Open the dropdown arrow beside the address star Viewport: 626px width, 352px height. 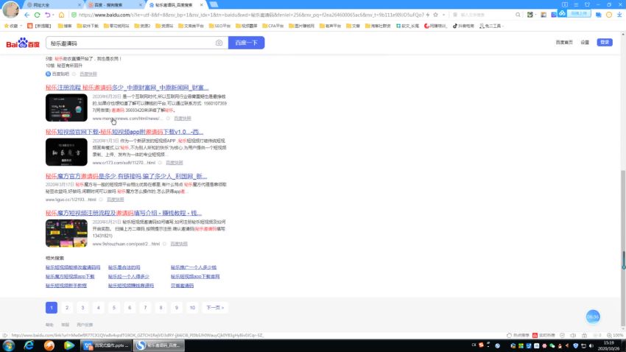tap(443, 15)
